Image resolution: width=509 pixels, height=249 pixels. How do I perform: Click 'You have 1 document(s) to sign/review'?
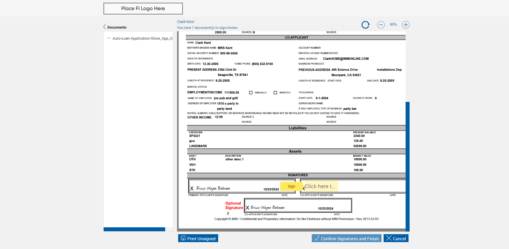point(208,28)
